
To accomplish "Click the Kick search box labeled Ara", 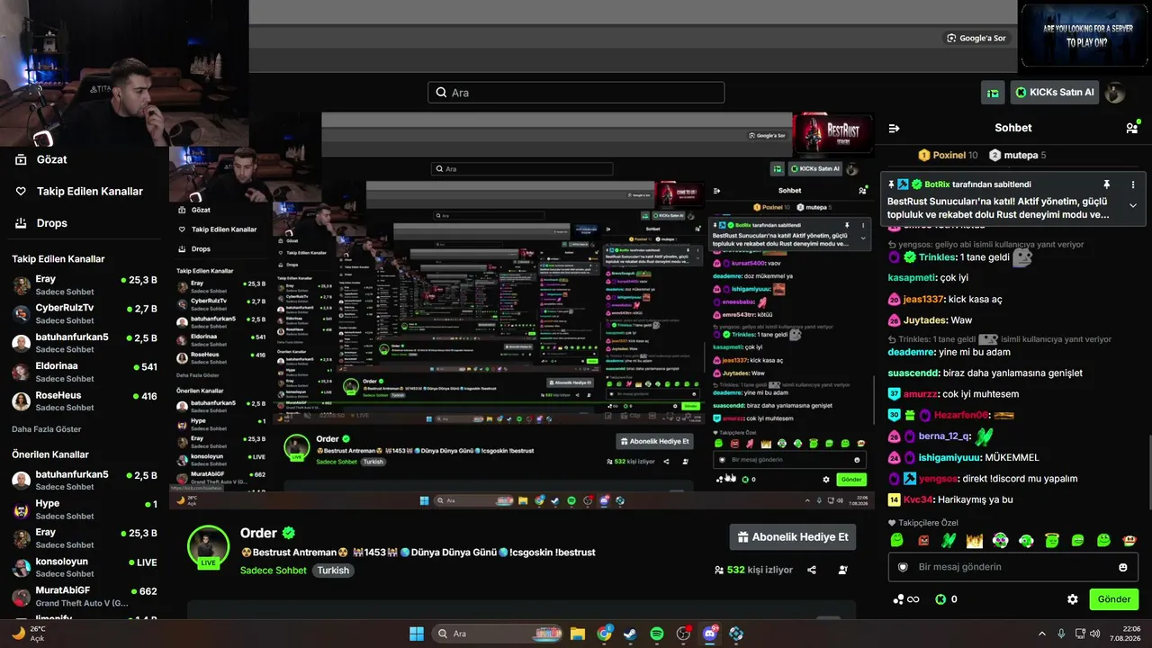I will 576,93.
